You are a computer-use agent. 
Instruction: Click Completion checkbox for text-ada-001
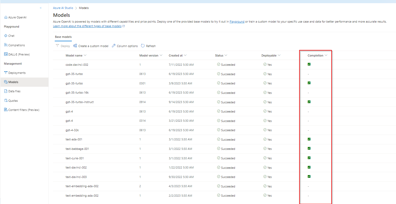click(309, 139)
